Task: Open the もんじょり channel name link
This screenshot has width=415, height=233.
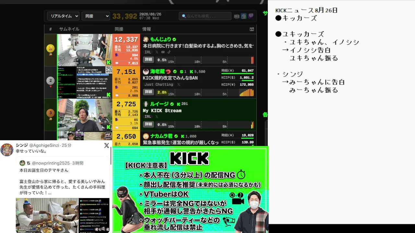Action: tap(160, 39)
